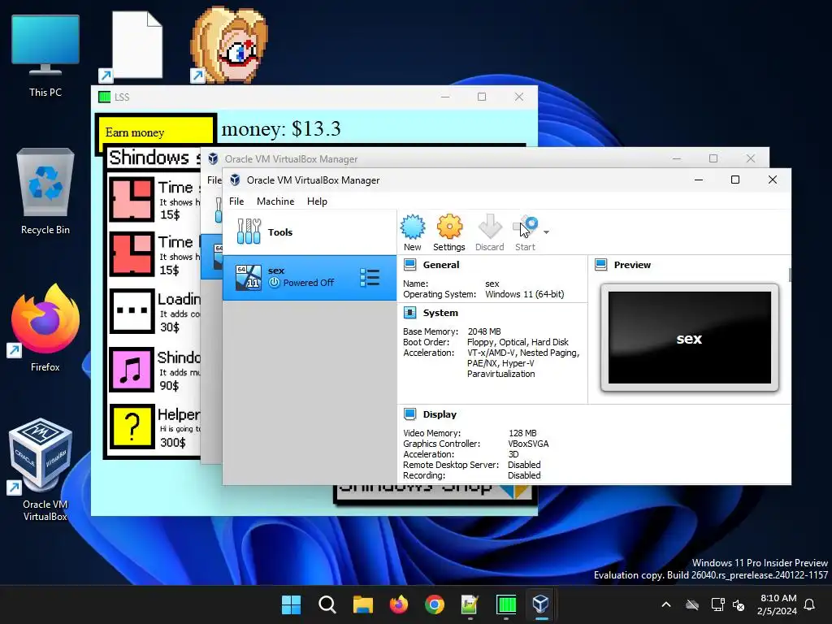Click the VBoxSVGA graphics controller value
Viewport: 832px width, 624px height.
[528, 444]
